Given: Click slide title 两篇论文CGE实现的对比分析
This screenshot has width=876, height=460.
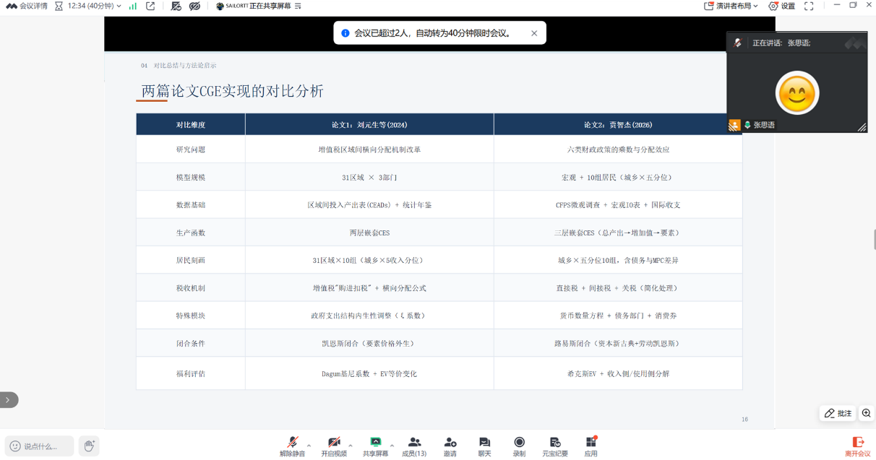Looking at the screenshot, I should point(233,91).
